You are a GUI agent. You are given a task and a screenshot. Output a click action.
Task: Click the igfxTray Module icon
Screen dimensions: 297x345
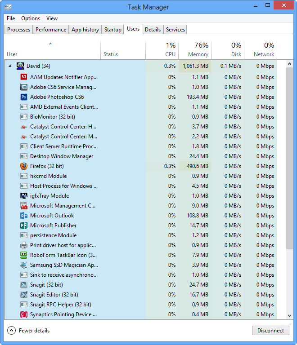pos(24,195)
